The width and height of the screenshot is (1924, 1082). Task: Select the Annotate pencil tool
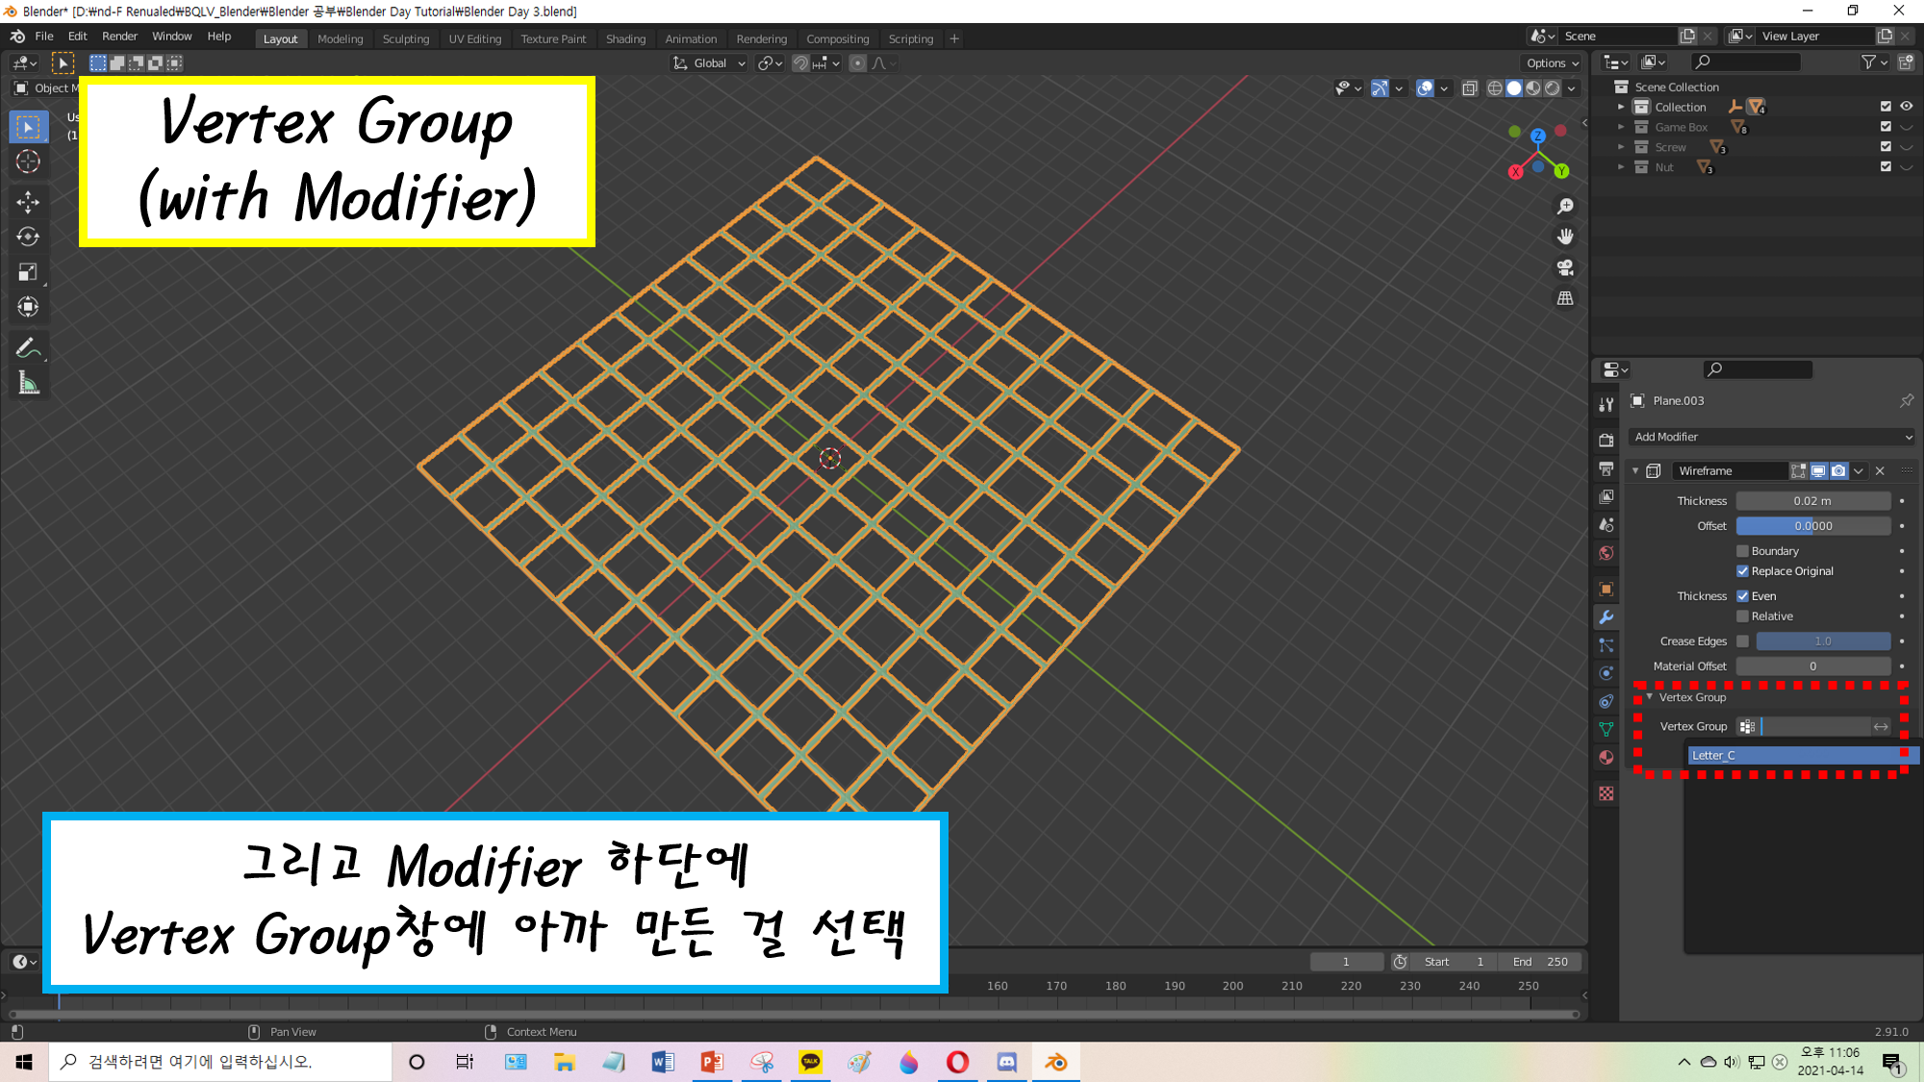point(28,347)
